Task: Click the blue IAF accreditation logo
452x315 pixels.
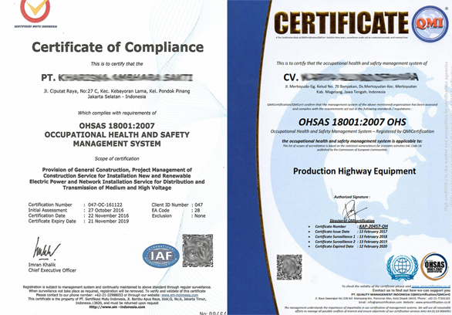Action: [x=161, y=256]
